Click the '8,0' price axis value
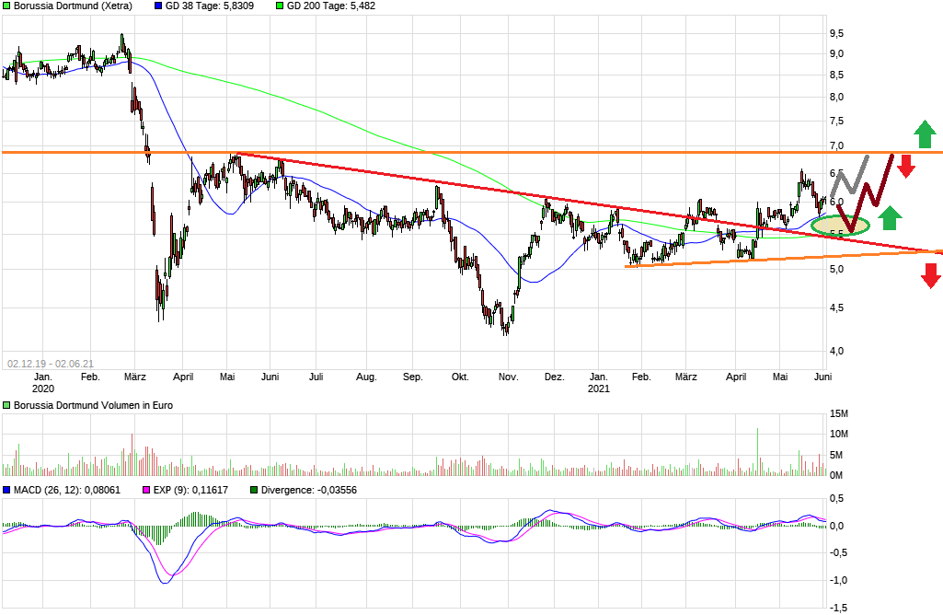943x615 pixels. tap(836, 98)
